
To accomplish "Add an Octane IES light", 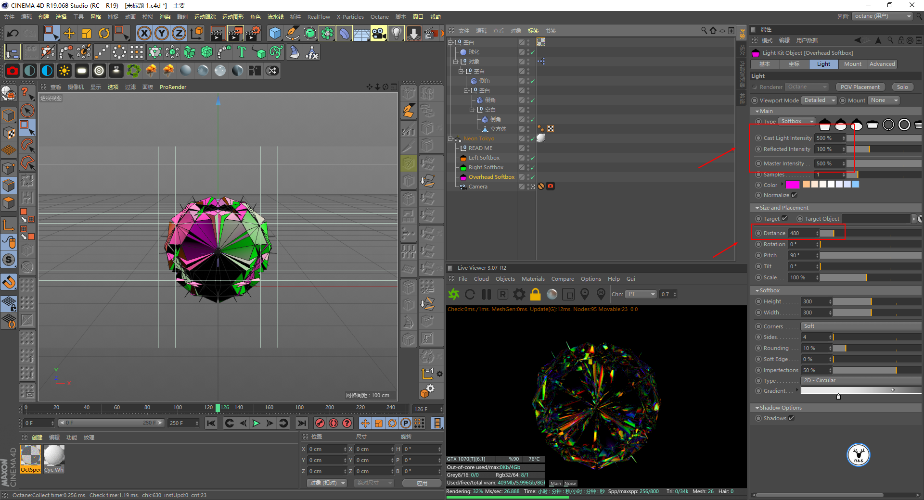I will (x=116, y=71).
